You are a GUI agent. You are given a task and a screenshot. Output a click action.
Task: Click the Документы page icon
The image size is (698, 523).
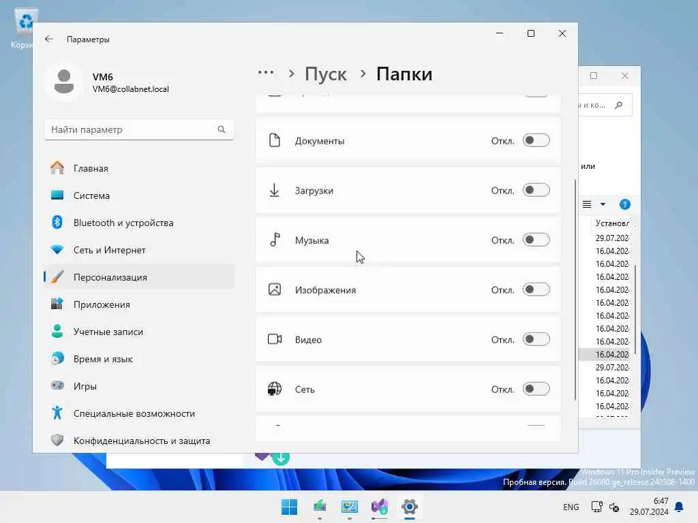275,140
